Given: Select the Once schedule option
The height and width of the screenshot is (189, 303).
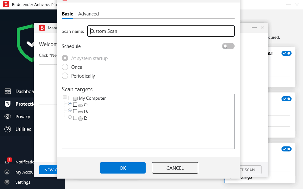Looking at the screenshot, I should point(65,67).
